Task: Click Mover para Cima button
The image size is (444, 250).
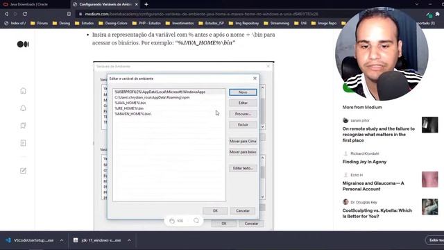Action: point(243,141)
